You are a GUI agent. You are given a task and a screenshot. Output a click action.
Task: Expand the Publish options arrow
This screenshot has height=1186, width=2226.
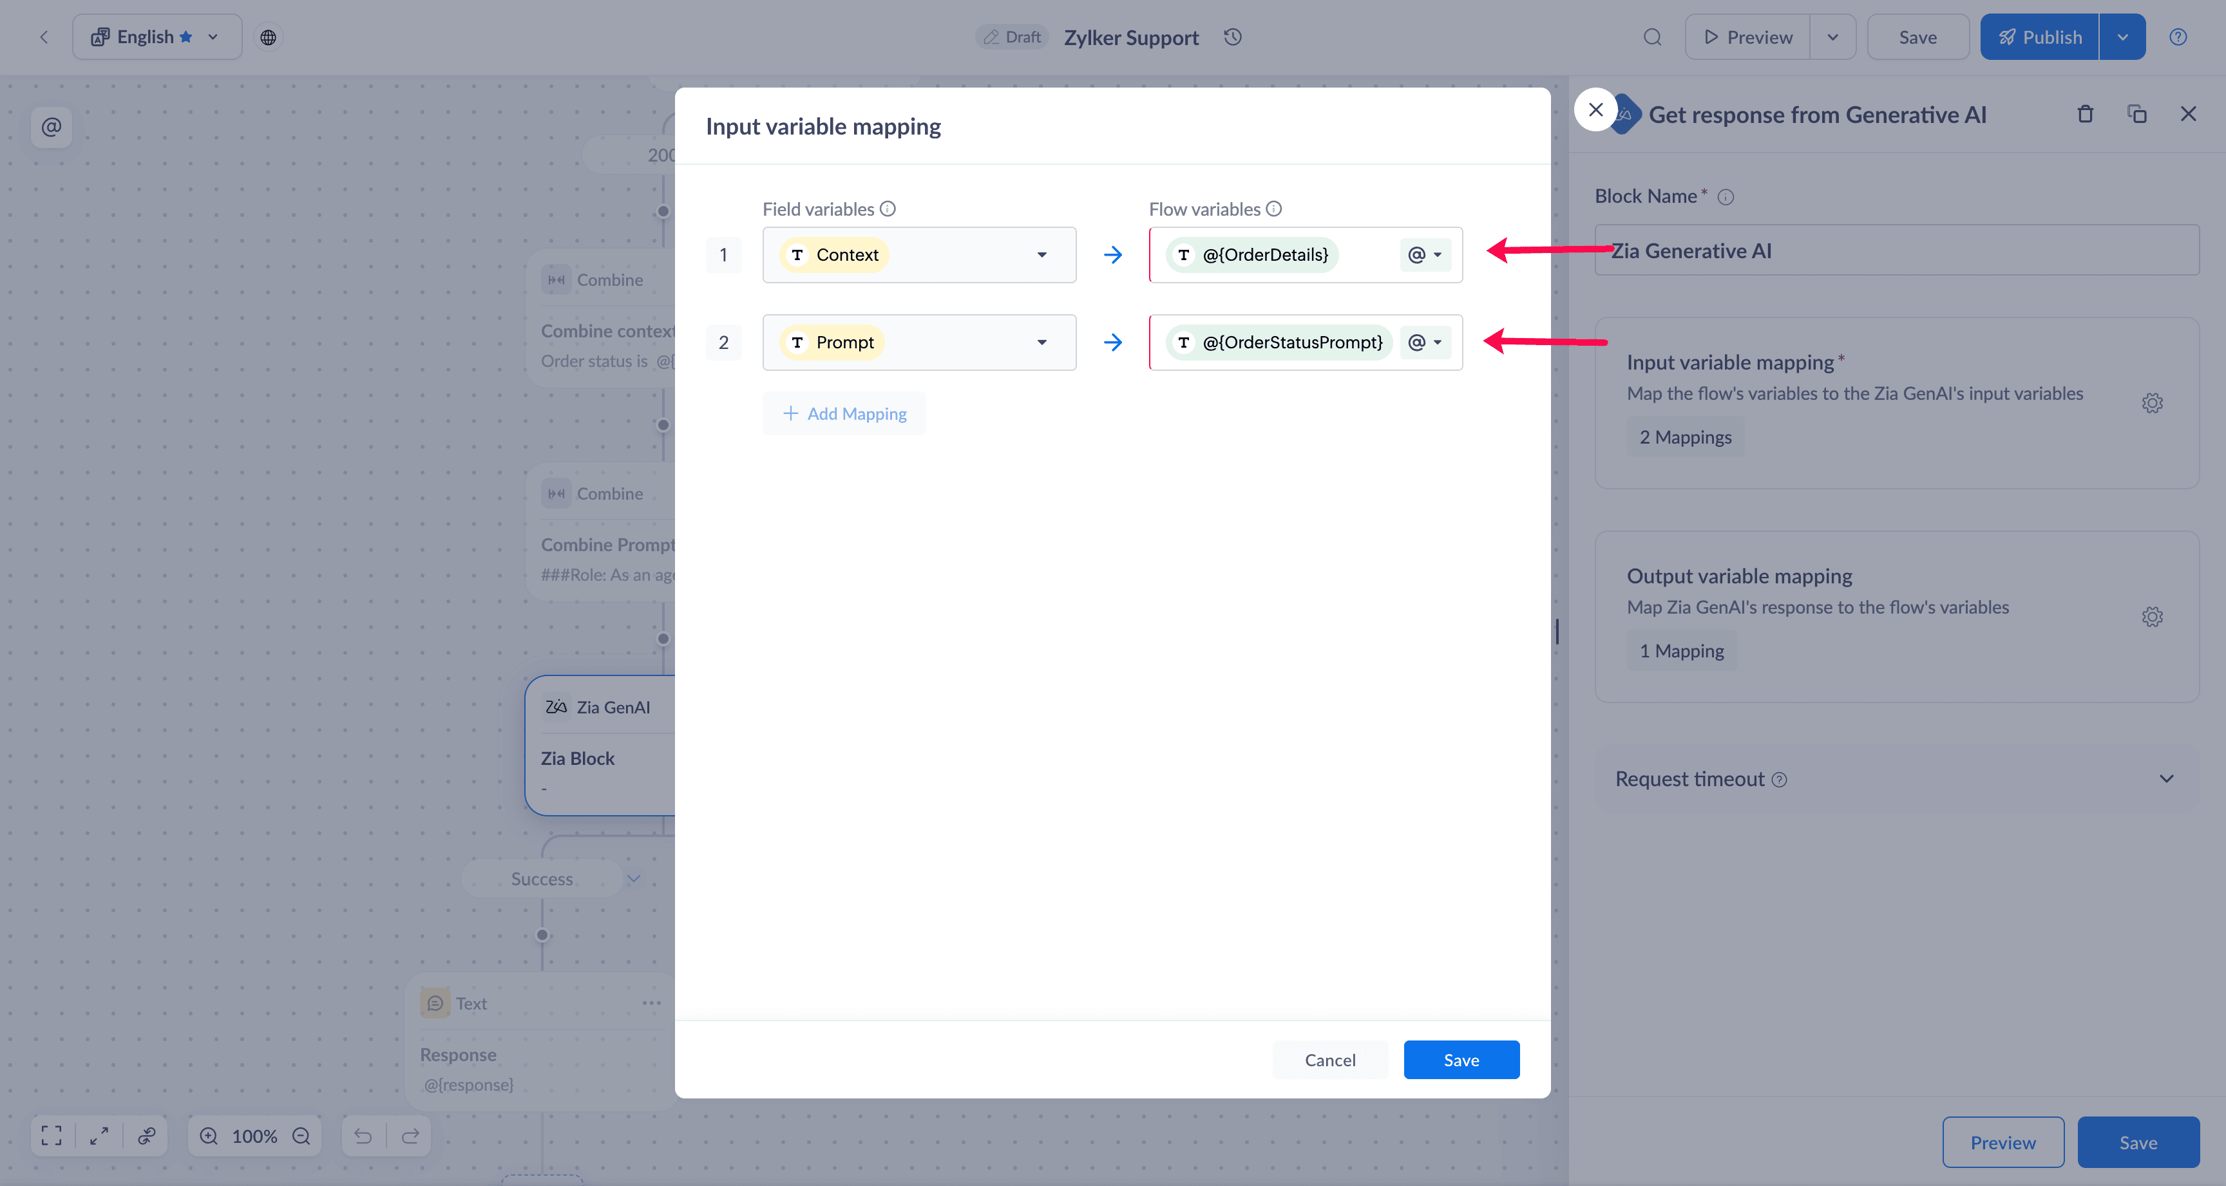pos(2122,37)
